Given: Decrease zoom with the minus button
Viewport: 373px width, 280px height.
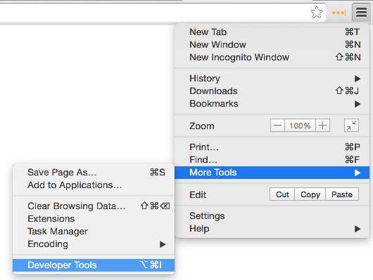Looking at the screenshot, I should point(277,126).
